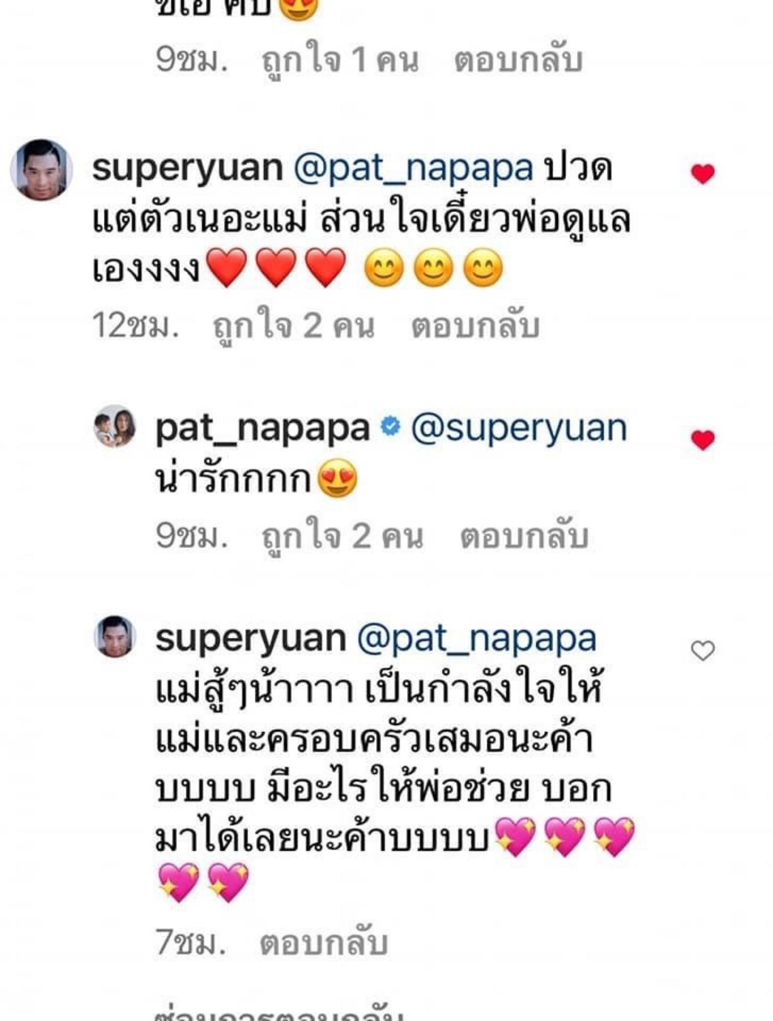Screen dimensions: 773x1021
Task: Reply to the top partially visible comment
Action: [x=518, y=60]
